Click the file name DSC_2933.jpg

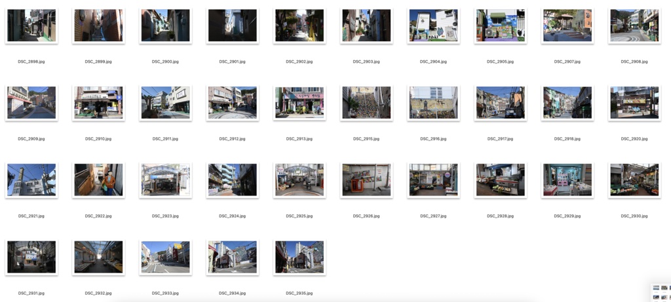click(165, 294)
